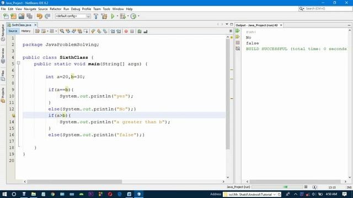Focus the Search (Ctrl+I) field
This screenshot has height=198, width=353.
(325, 9)
